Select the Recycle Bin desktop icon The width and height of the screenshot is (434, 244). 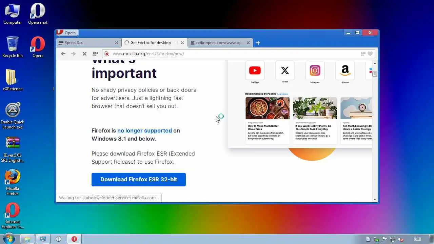pos(13,47)
